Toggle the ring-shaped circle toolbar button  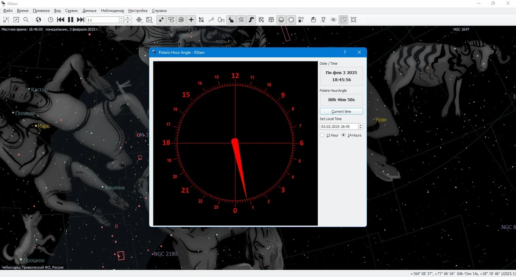292,20
